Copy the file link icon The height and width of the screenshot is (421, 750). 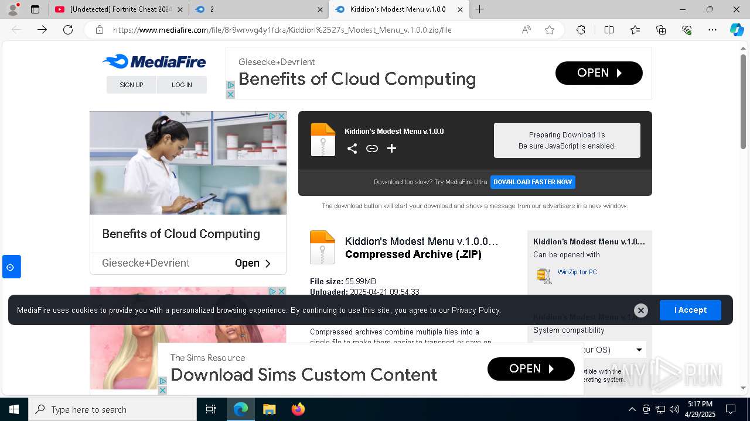point(372,149)
